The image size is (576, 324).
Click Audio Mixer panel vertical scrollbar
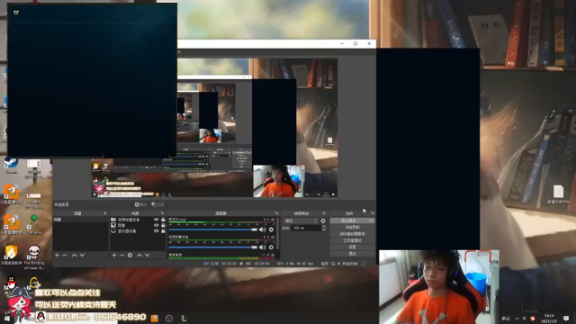pyautogui.click(x=278, y=233)
